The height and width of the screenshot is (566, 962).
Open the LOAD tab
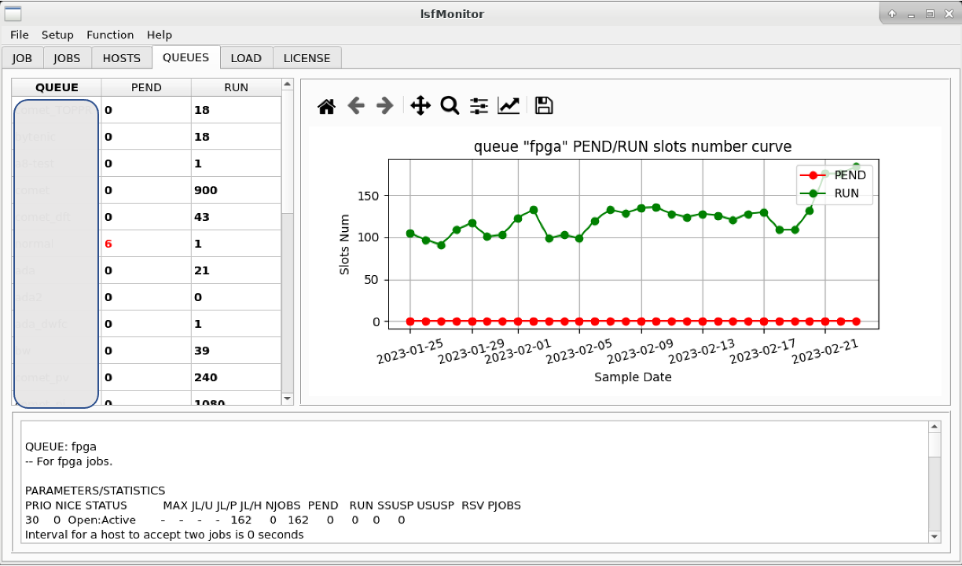(x=246, y=57)
